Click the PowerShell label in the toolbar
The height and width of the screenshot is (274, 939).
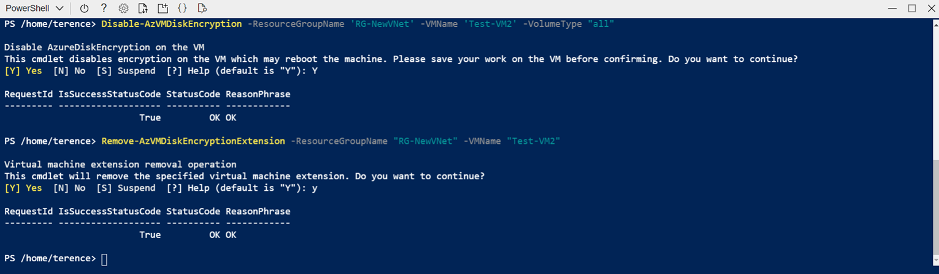pyautogui.click(x=27, y=9)
